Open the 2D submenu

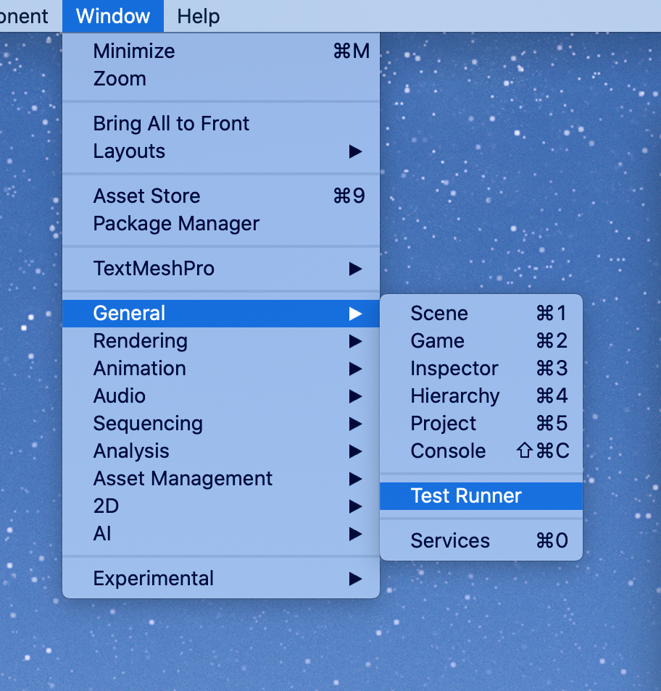tap(221, 506)
